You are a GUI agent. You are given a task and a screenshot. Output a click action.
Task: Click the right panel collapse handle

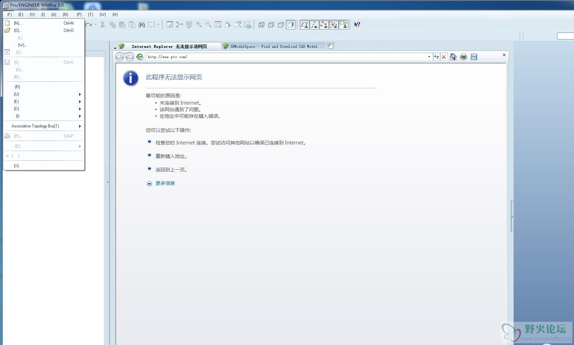click(512, 216)
